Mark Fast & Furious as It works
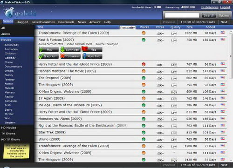Image resolution: width=233 pixels, height=168 pixels. click(x=48, y=56)
